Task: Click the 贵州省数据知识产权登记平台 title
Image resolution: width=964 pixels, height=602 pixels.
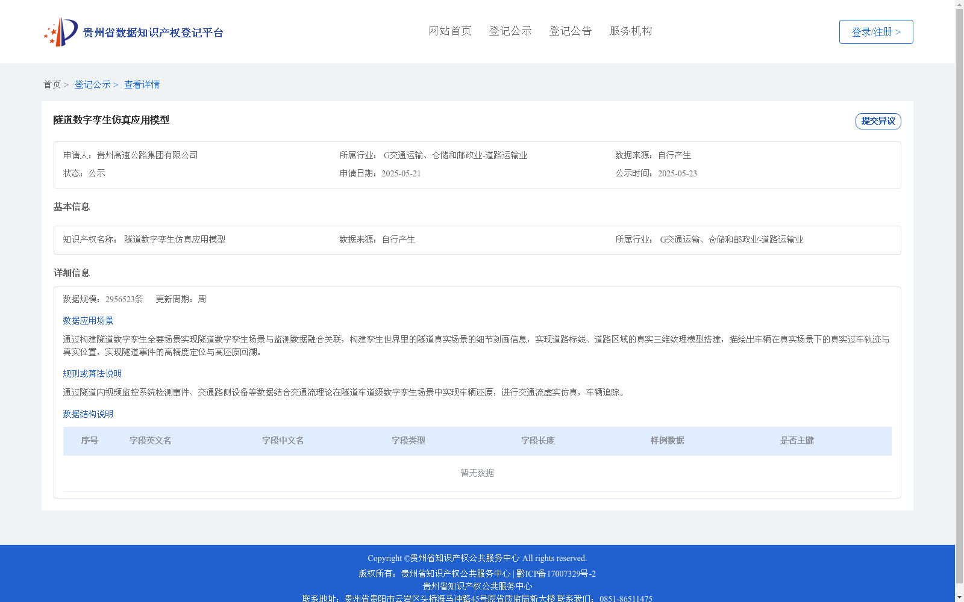Action: pos(153,33)
